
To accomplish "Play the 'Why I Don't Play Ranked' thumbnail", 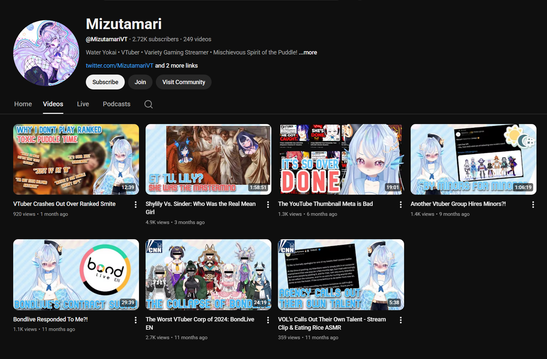I will click(x=76, y=159).
